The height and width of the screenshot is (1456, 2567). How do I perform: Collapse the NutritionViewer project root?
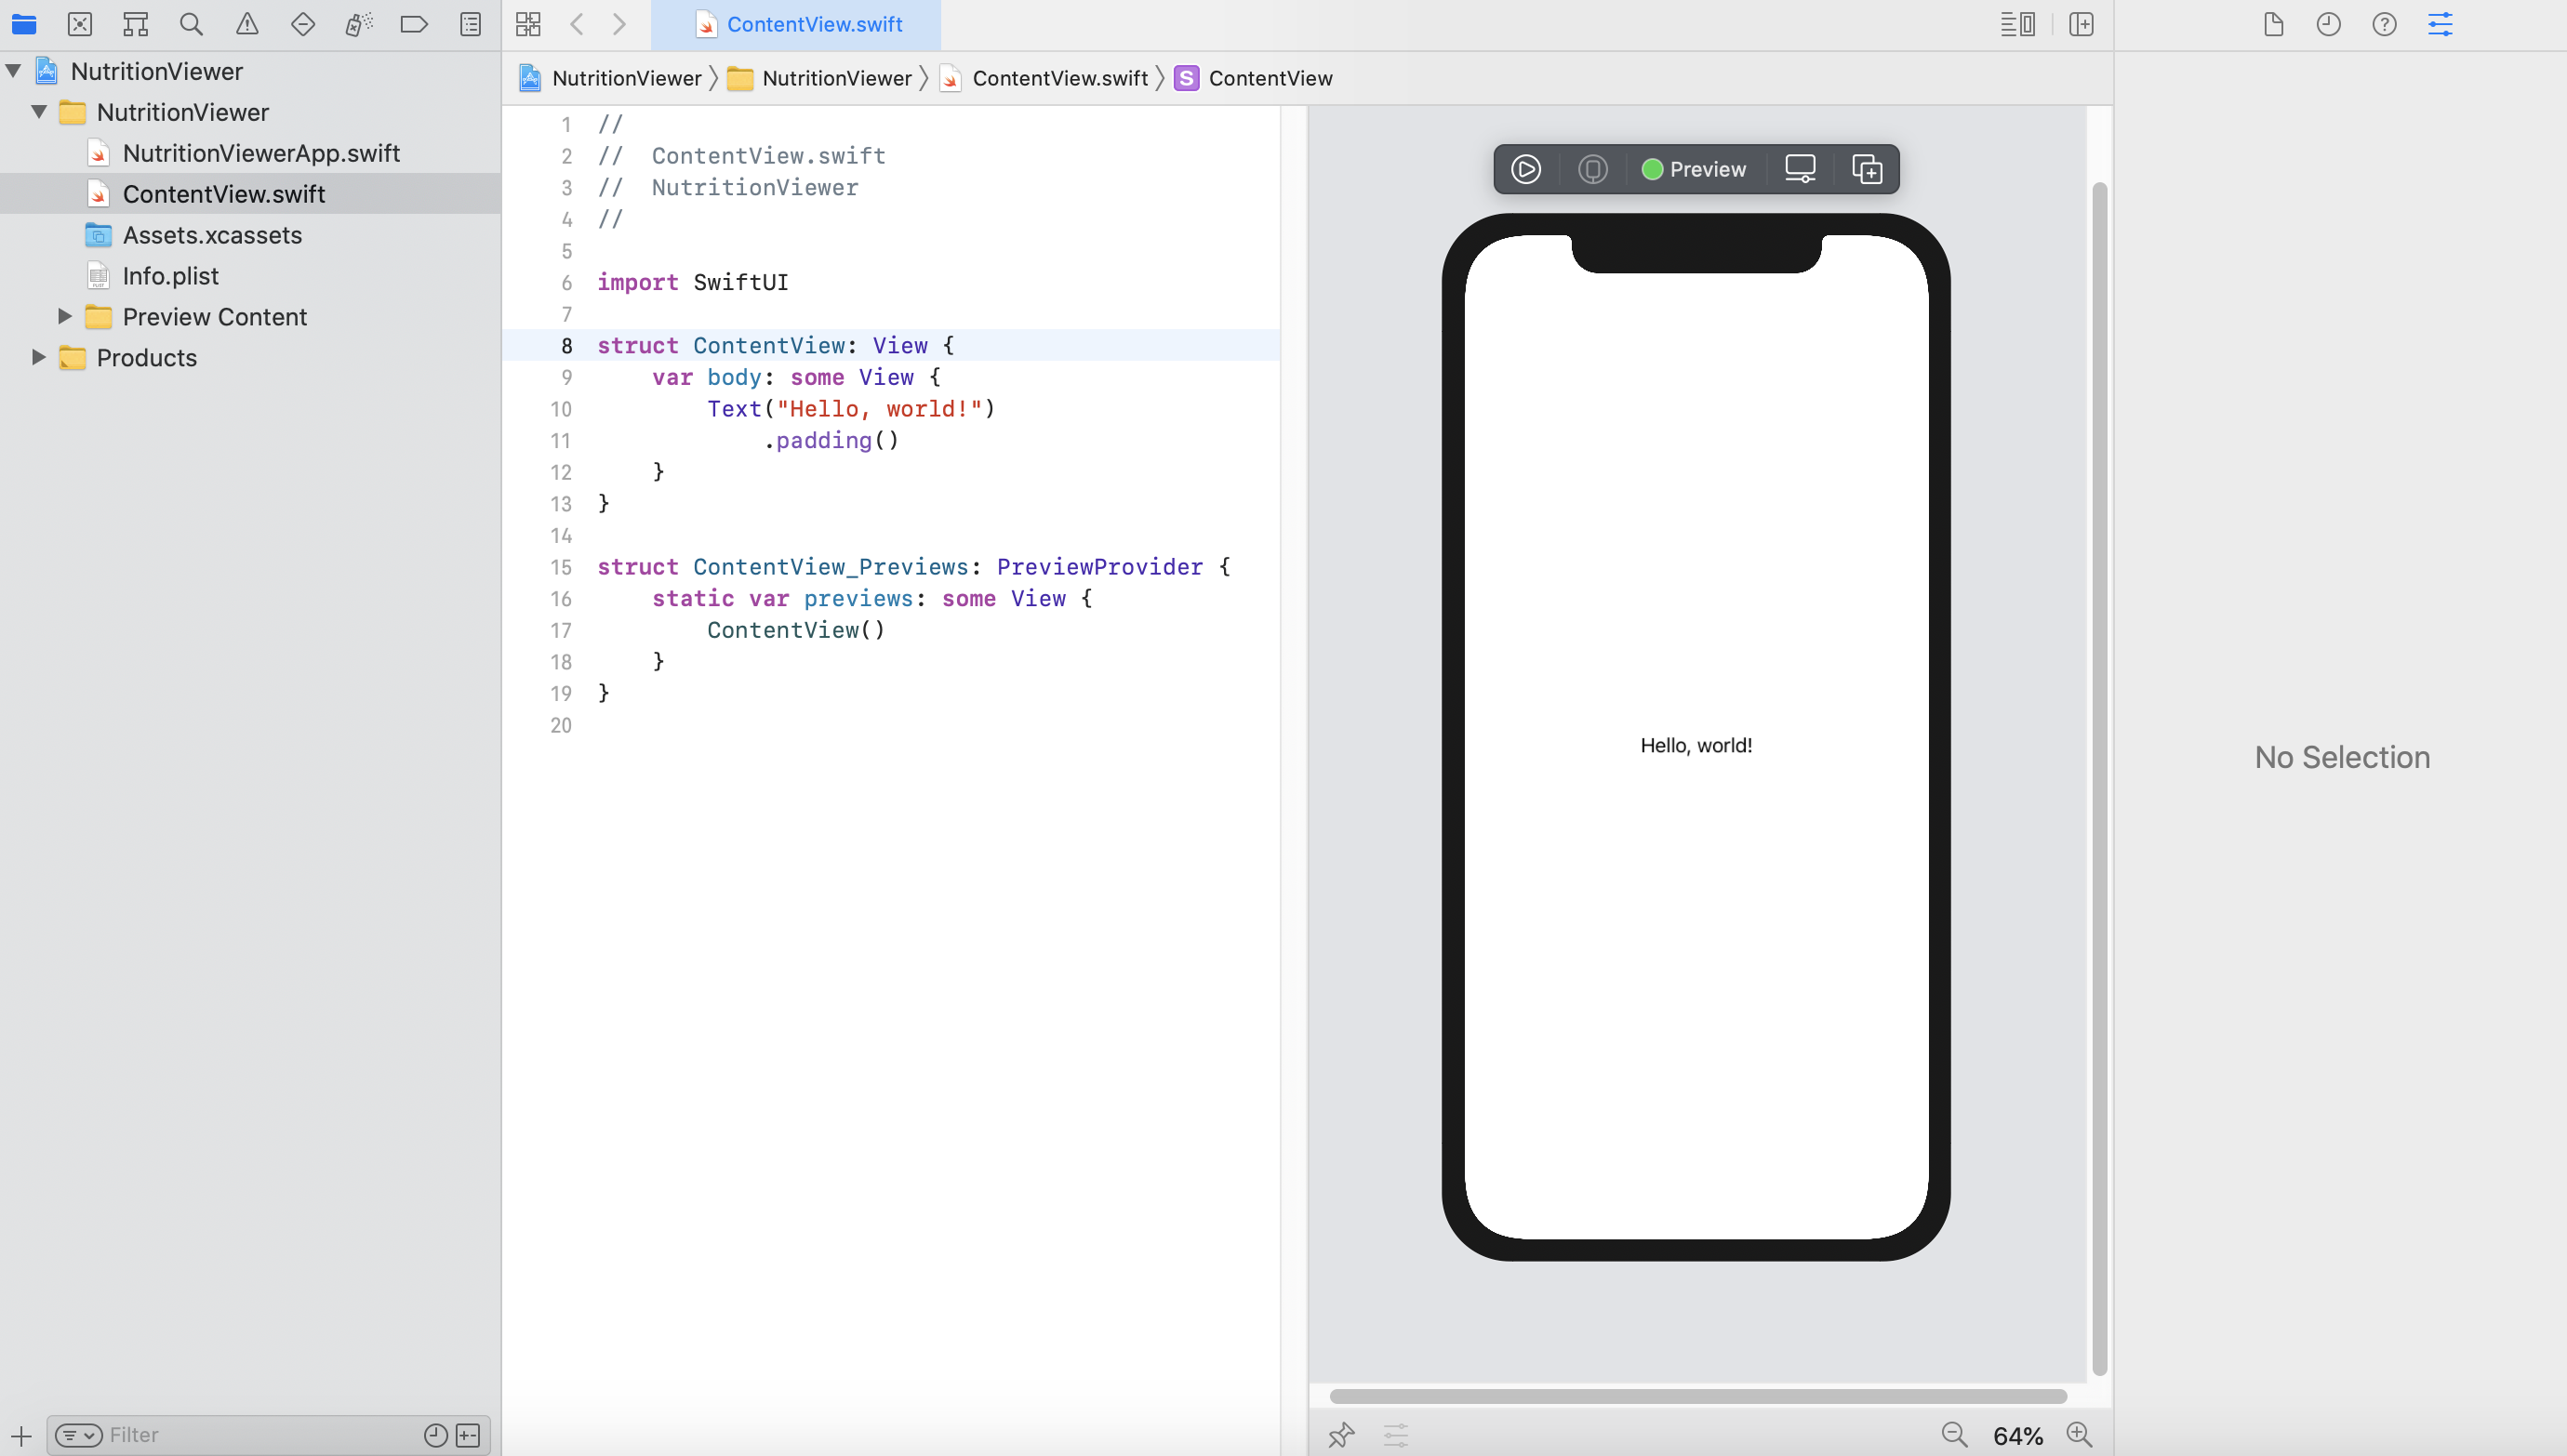tap(14, 71)
